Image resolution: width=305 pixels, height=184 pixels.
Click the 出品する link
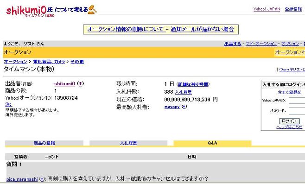tap(232, 44)
